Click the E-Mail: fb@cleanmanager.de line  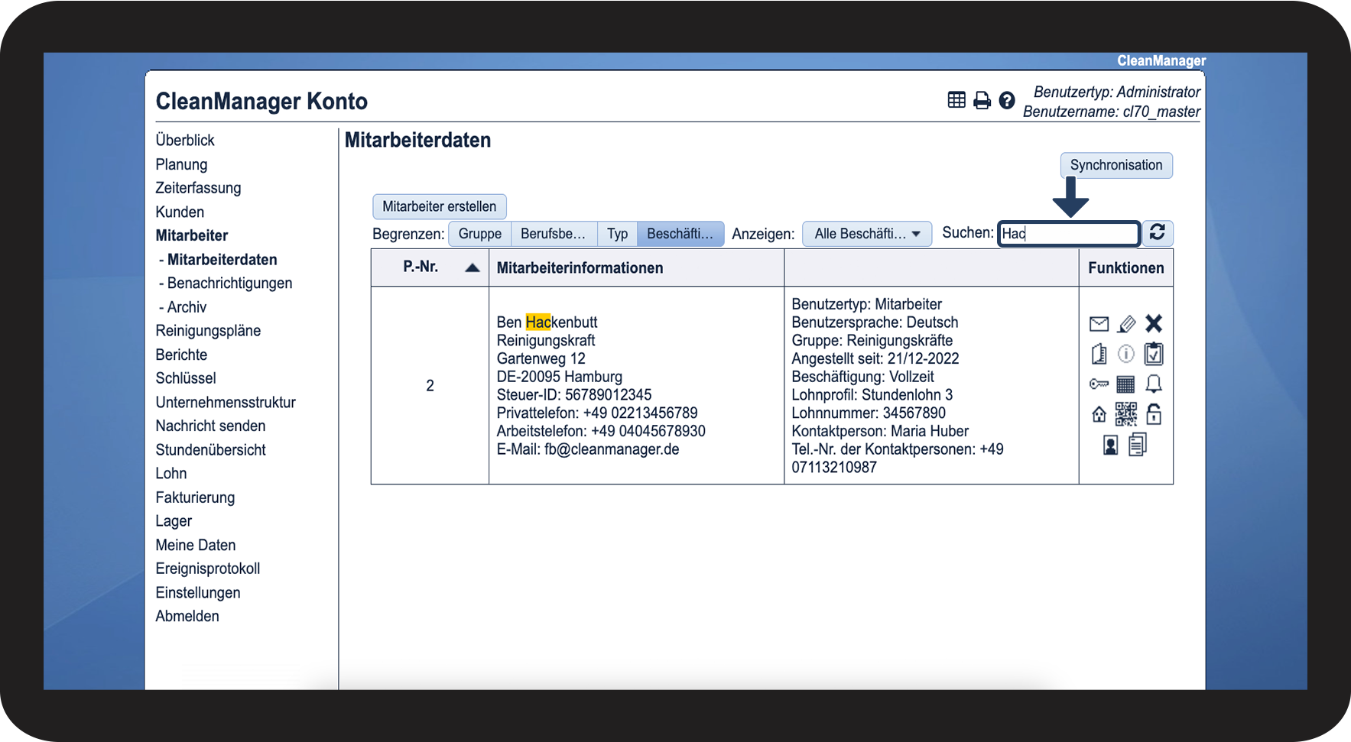[588, 449]
